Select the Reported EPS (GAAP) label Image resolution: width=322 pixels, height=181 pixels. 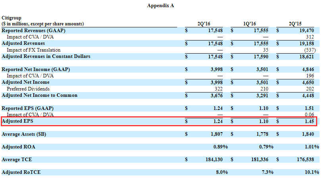28,108
